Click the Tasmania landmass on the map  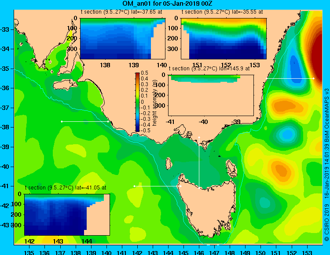[209, 208]
